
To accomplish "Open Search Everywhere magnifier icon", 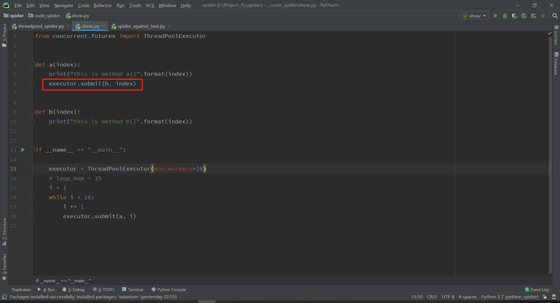I will coord(555,16).
